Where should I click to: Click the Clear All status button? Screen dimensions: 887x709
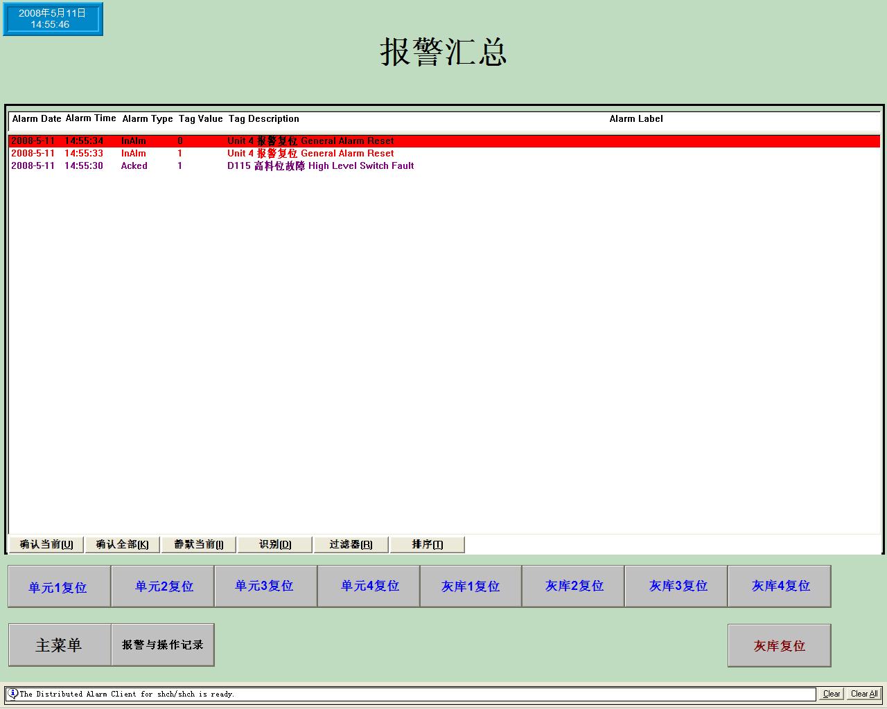tap(863, 694)
